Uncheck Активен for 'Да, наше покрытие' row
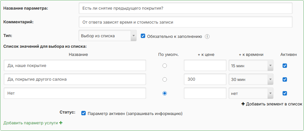This screenshot has height=131, width=304. click(x=284, y=66)
